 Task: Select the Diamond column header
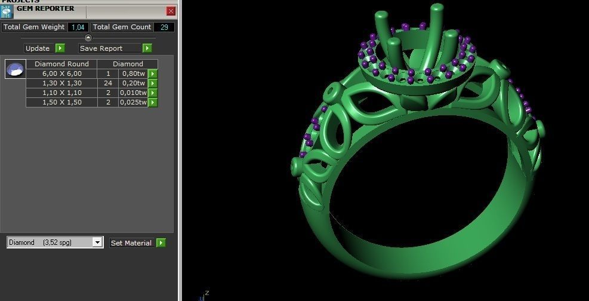pyautogui.click(x=128, y=64)
